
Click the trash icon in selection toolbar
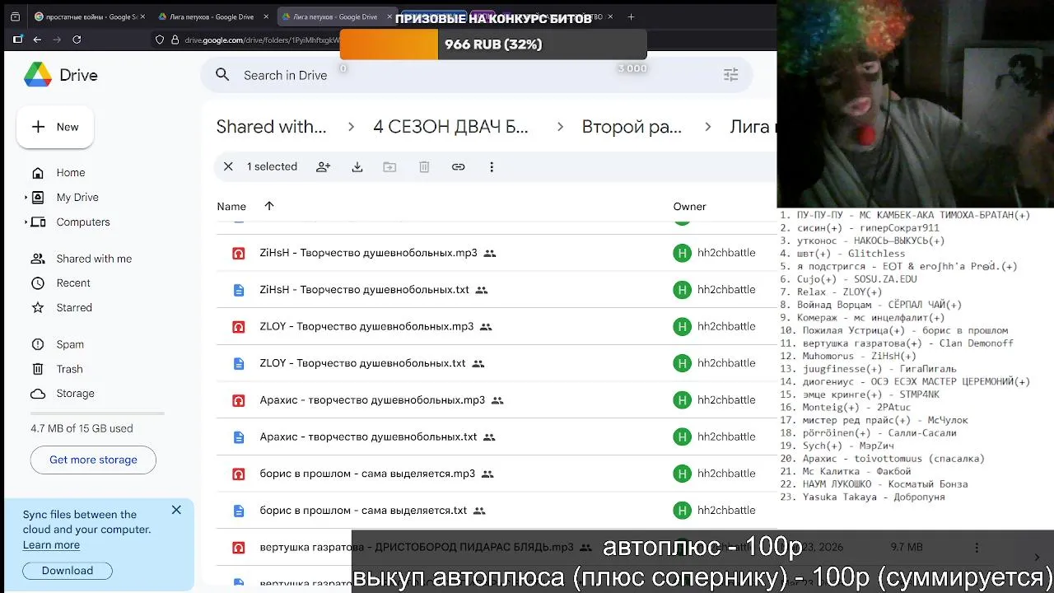click(x=424, y=166)
